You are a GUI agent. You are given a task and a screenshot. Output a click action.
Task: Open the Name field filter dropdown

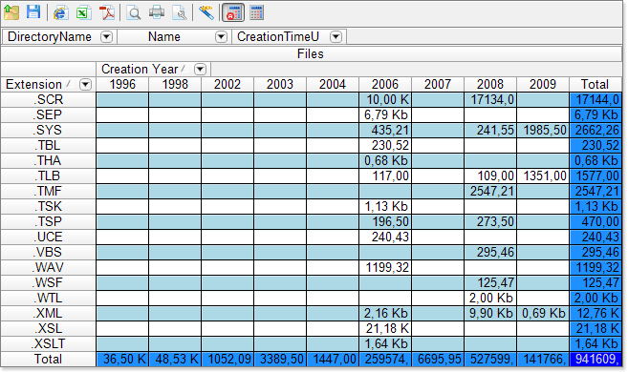click(221, 37)
